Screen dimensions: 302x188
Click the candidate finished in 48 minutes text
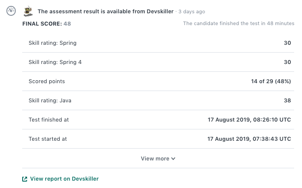[x=238, y=24]
